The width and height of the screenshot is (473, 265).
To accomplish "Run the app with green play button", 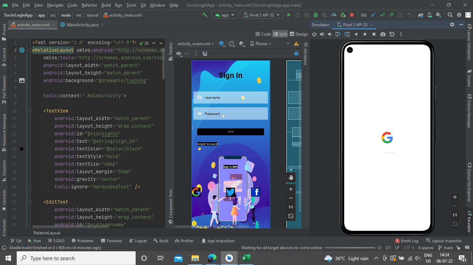I will (x=289, y=15).
